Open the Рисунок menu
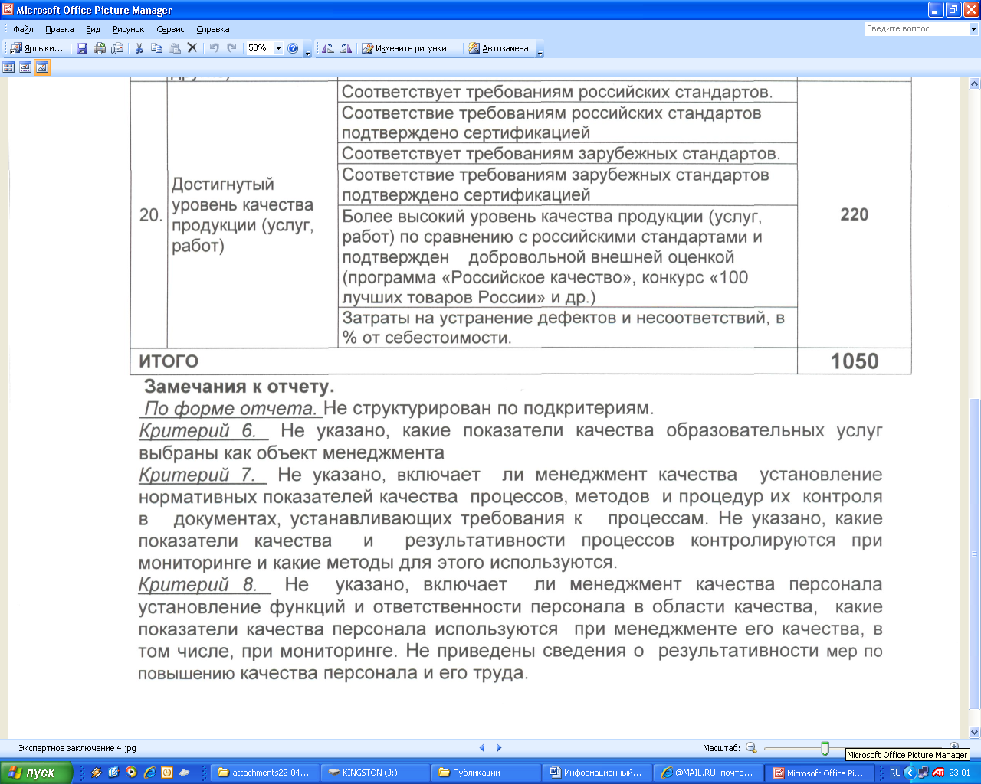 [x=128, y=29]
